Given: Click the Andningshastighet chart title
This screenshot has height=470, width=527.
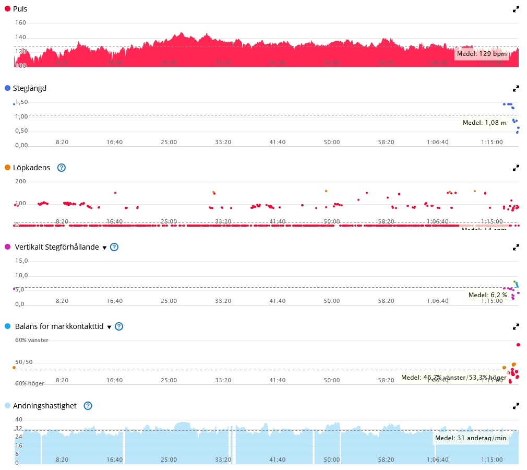Looking at the screenshot, I should pyautogui.click(x=45, y=406).
